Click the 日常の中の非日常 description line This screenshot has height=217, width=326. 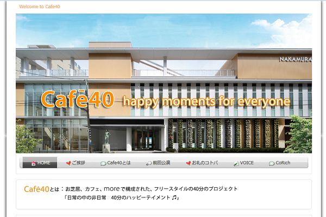(x=122, y=198)
